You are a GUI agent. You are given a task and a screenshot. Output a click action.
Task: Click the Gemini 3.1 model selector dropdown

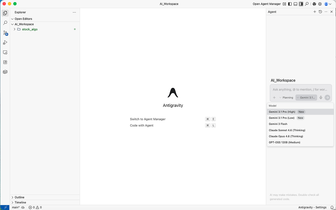pyautogui.click(x=306, y=98)
